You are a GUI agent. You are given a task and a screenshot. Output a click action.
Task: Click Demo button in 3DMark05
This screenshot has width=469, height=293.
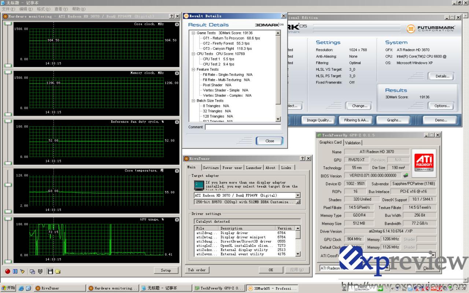click(x=441, y=120)
